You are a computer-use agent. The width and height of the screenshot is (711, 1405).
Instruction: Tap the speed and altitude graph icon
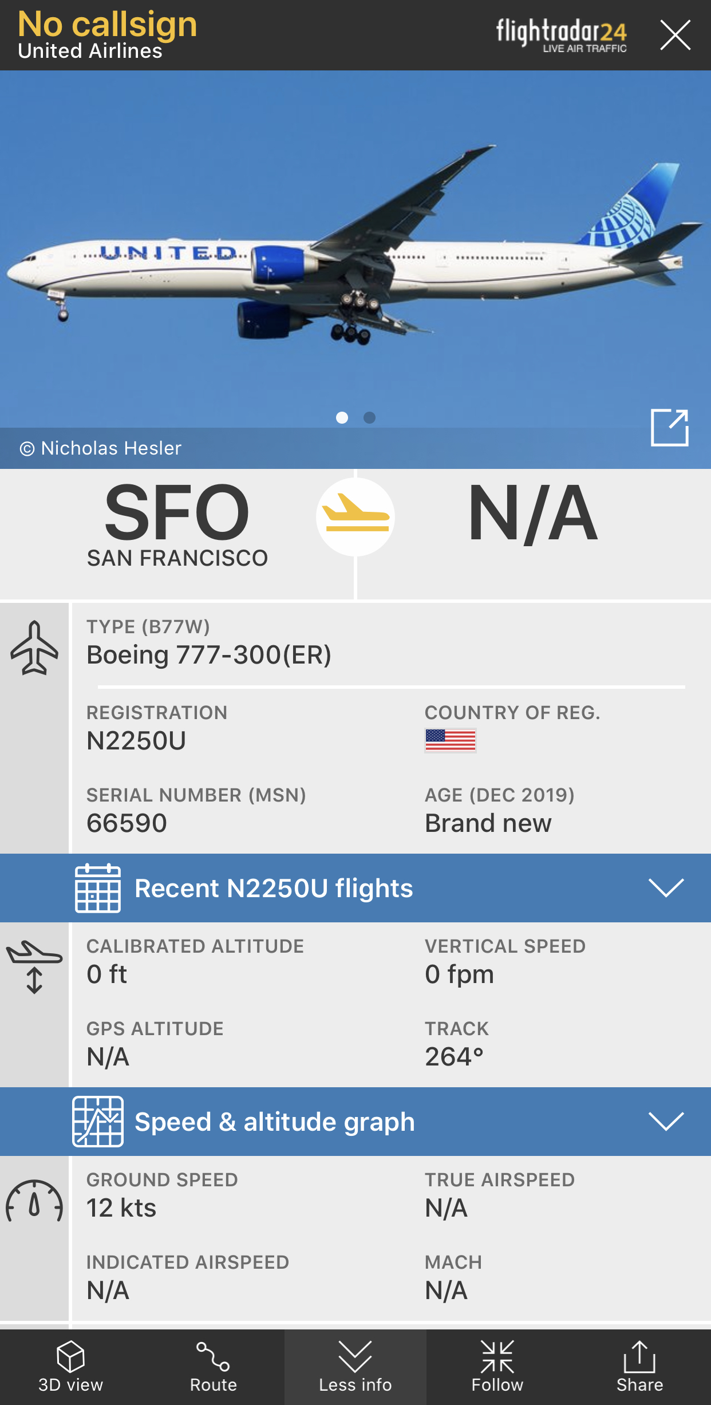tap(98, 1122)
